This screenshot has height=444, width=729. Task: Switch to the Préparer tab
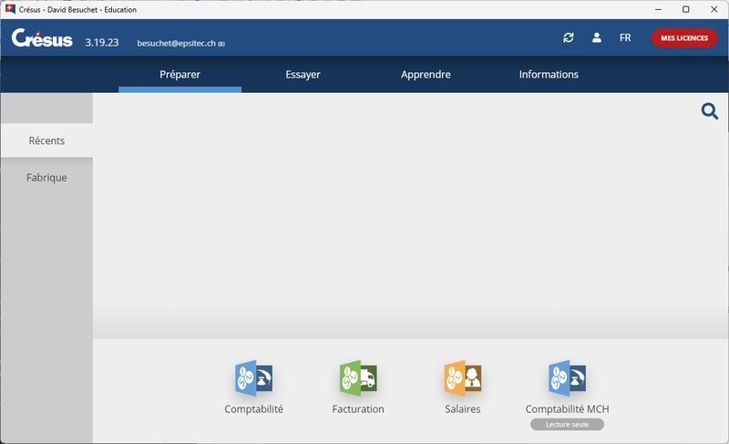pos(180,75)
